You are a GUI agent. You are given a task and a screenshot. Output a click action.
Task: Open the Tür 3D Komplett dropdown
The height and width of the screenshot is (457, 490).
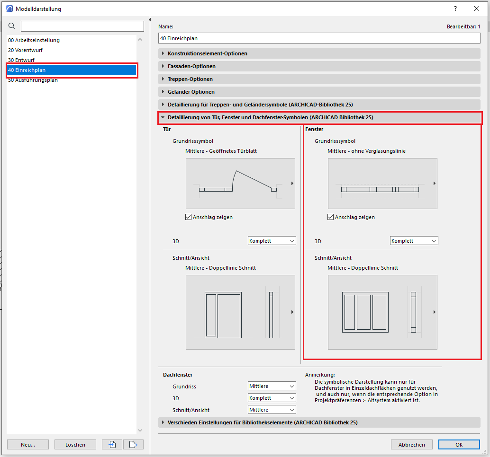point(272,241)
